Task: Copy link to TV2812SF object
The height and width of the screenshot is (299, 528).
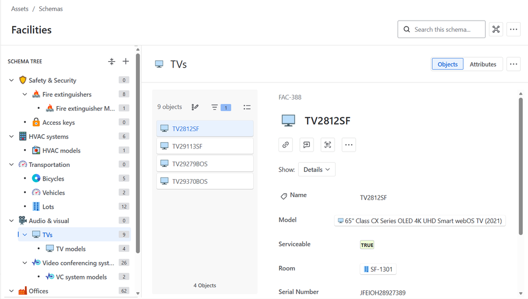Action: pos(285,145)
